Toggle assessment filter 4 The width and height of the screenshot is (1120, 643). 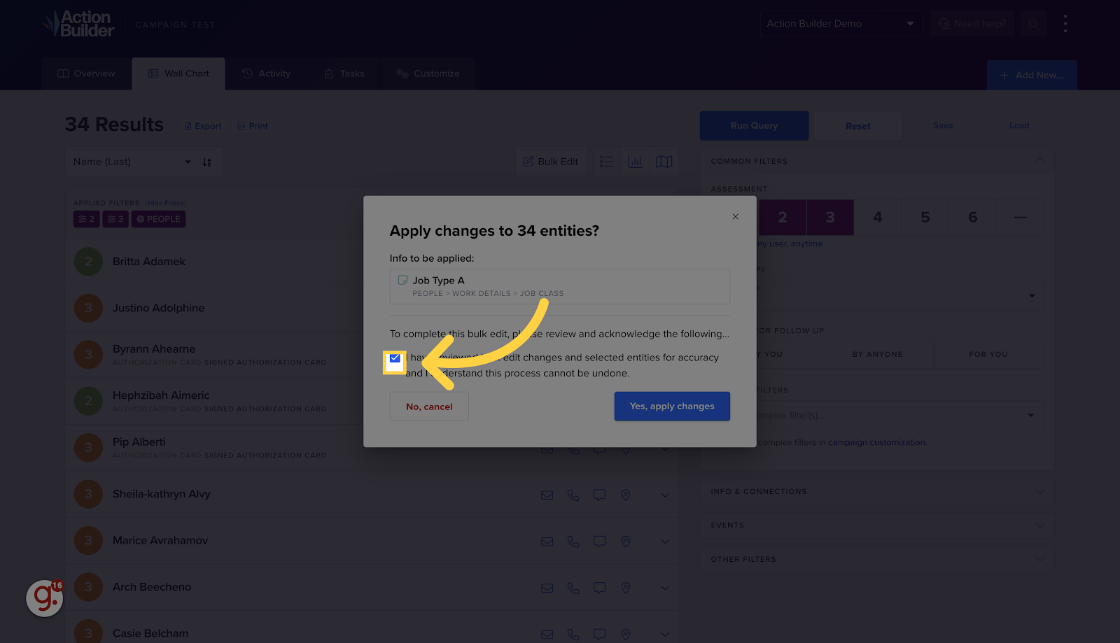878,218
